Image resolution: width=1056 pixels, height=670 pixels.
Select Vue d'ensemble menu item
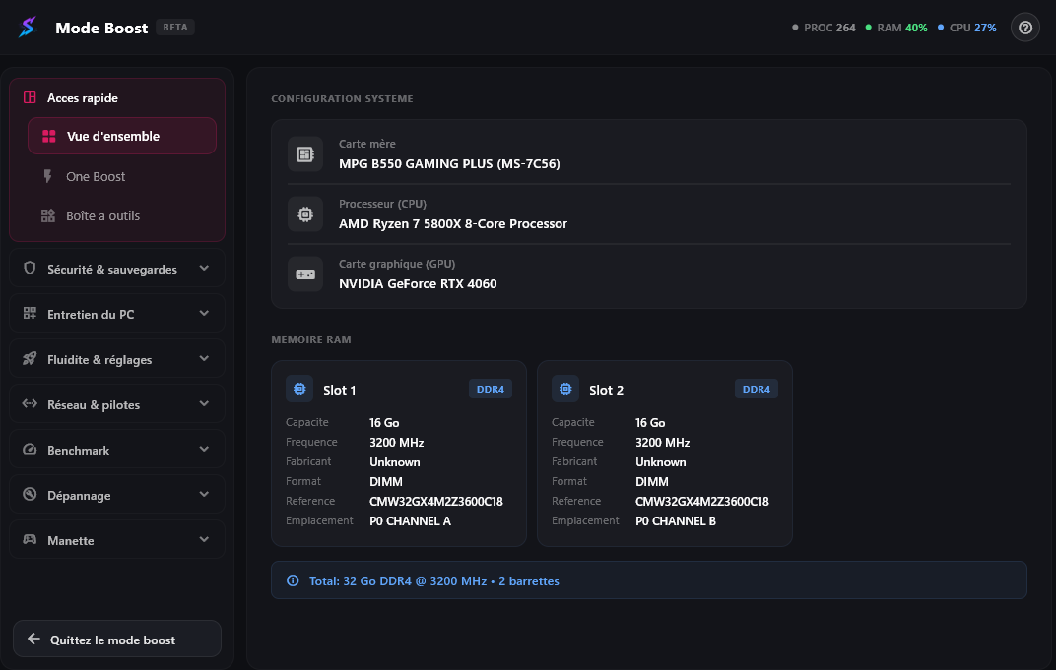point(122,136)
